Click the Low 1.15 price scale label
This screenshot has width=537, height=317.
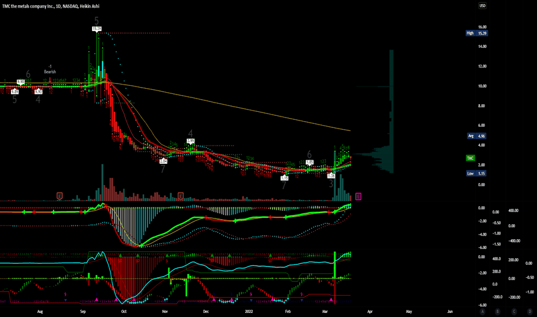(477, 173)
